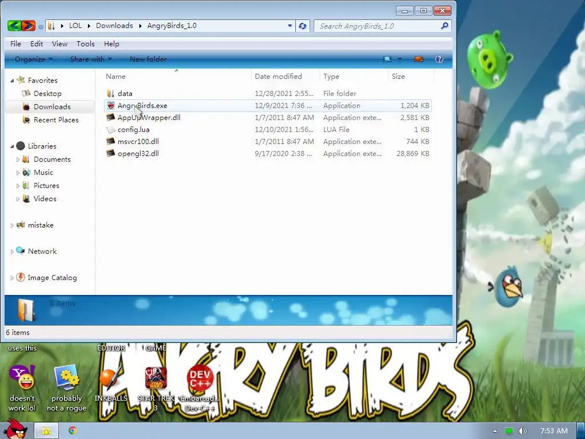Open the Help menu
Screen dimensions: 585x439
click(111, 43)
